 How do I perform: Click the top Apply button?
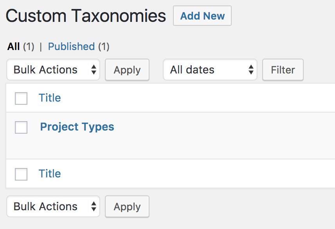(127, 70)
